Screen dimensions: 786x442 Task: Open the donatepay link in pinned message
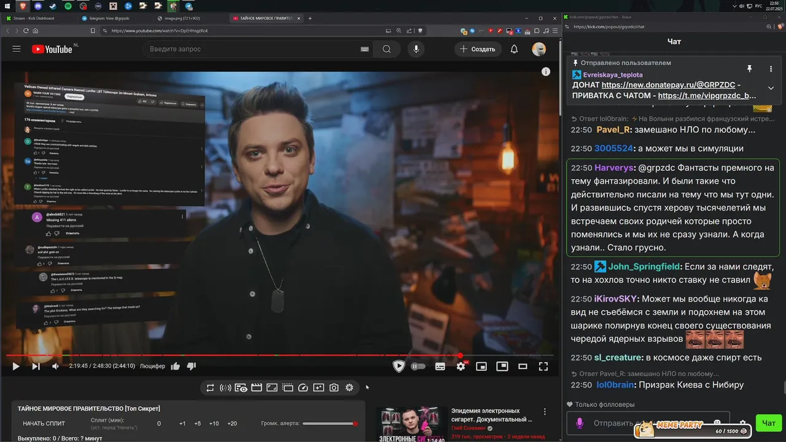pyautogui.click(x=668, y=85)
